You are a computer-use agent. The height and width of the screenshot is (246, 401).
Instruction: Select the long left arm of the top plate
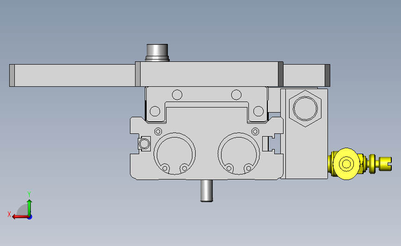[72, 76]
